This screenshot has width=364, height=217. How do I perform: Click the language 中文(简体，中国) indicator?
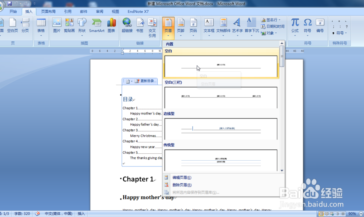[59, 213]
